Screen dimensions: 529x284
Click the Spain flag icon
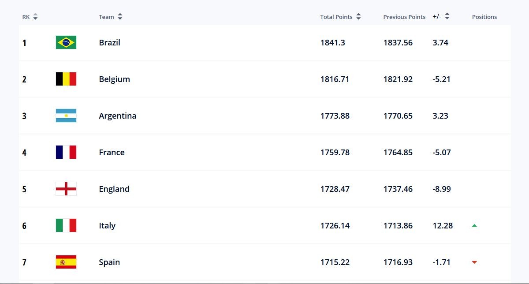click(x=66, y=262)
